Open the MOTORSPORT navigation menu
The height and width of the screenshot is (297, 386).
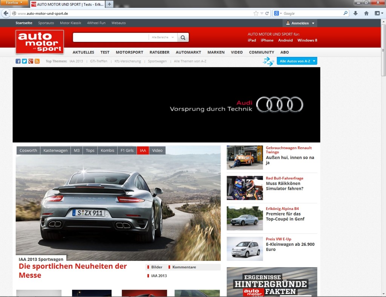coord(130,52)
